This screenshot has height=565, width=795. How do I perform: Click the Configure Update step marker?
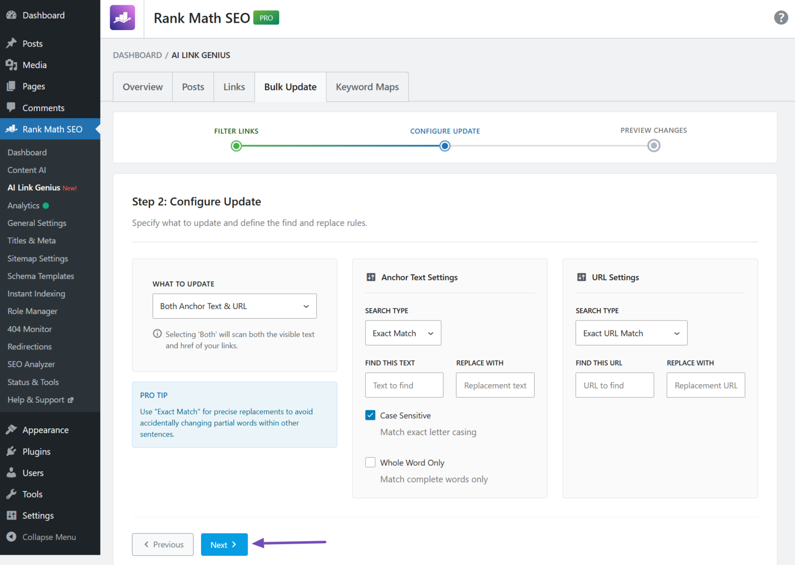pyautogui.click(x=445, y=146)
